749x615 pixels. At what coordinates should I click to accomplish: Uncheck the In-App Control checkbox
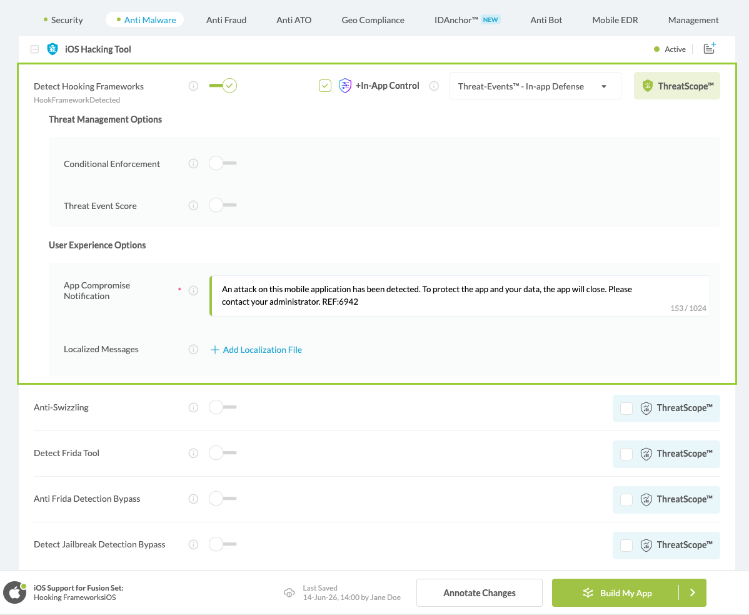(x=325, y=86)
